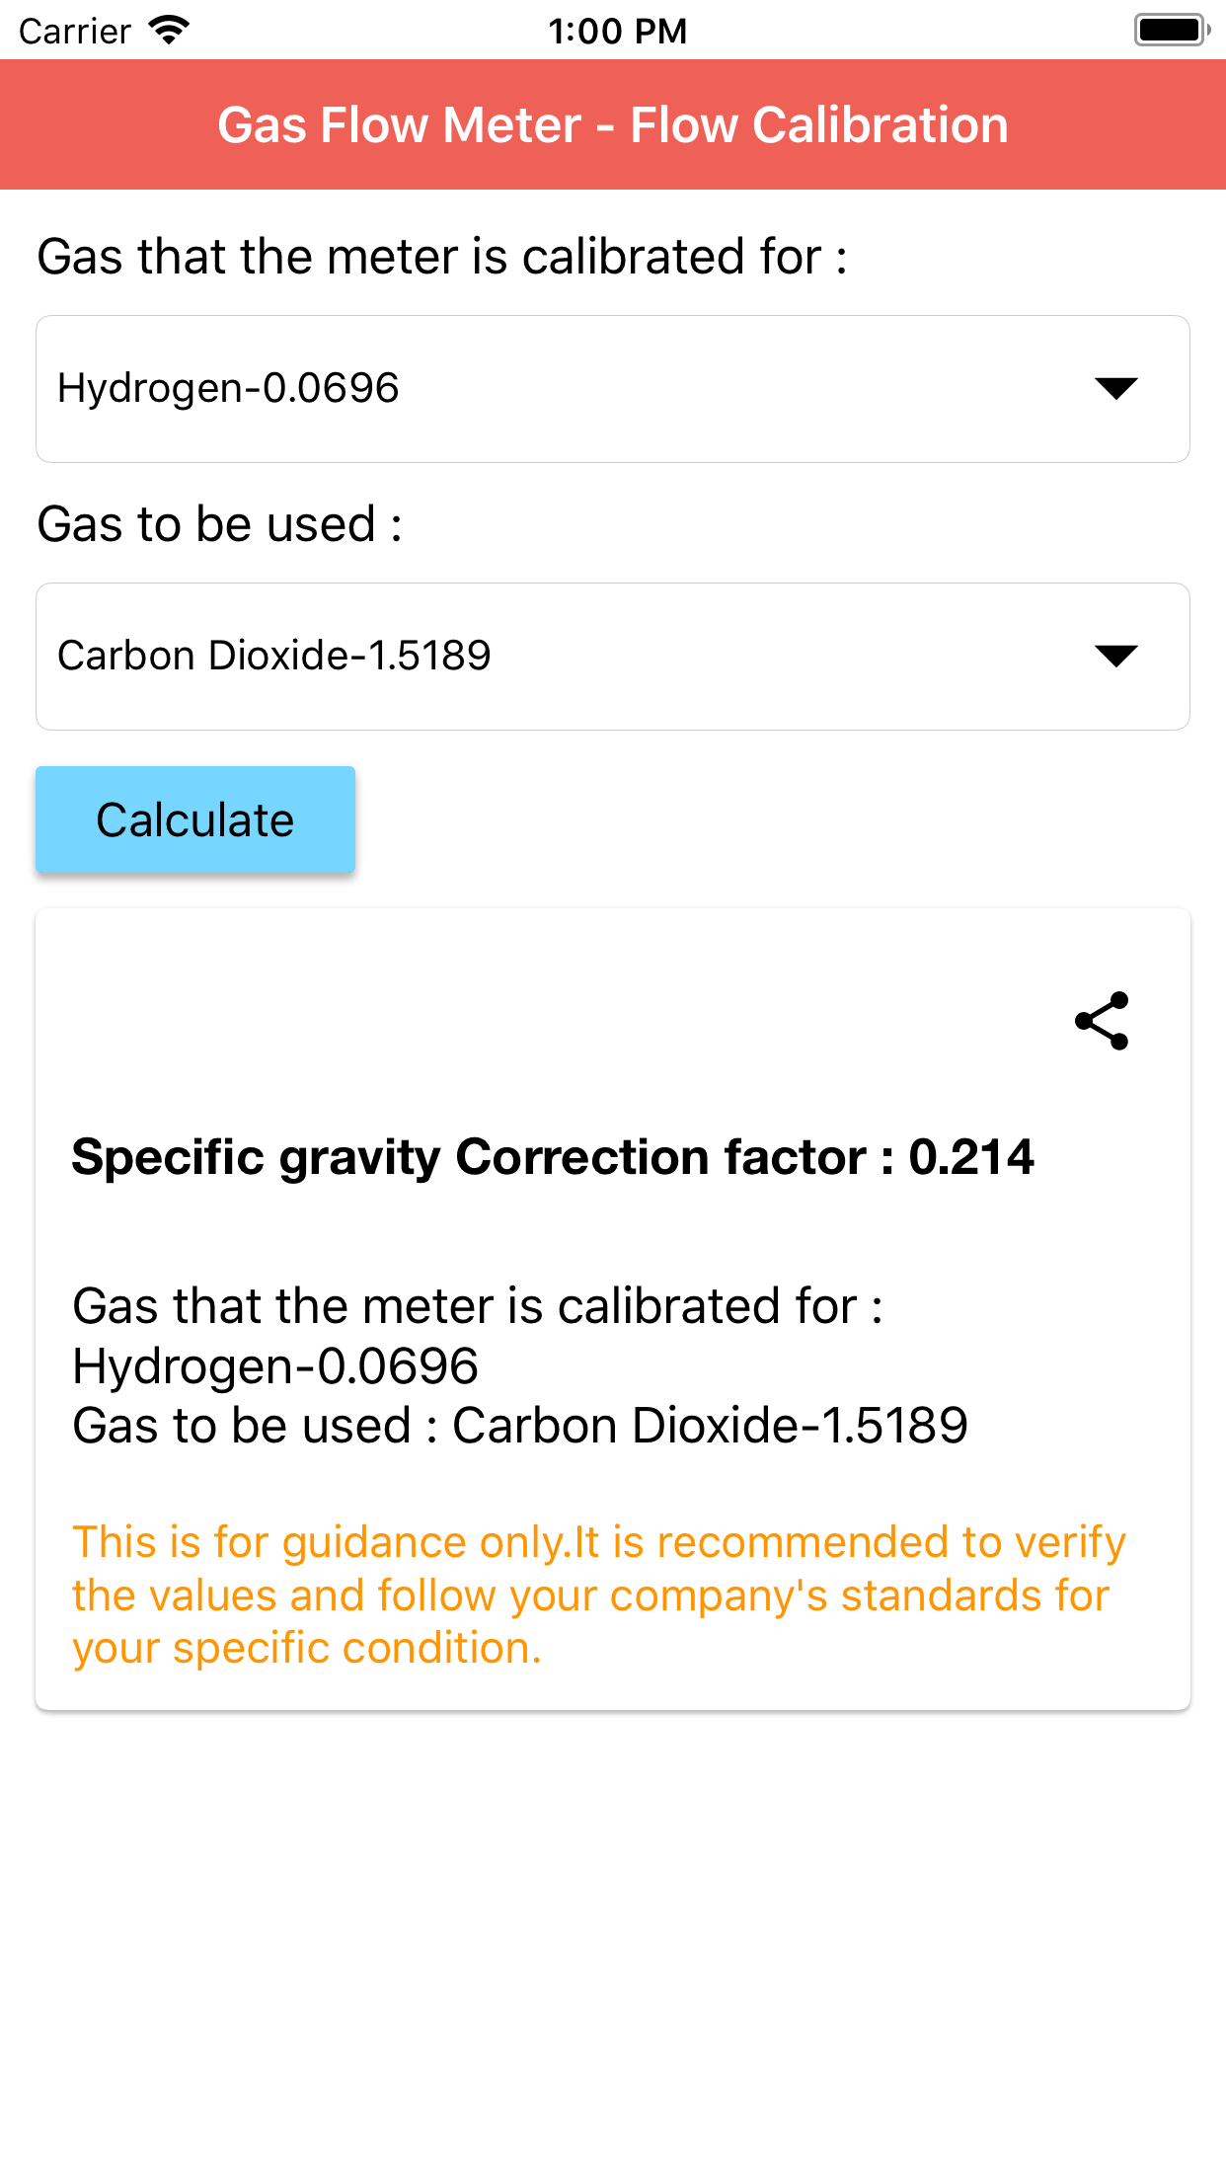The width and height of the screenshot is (1226, 2180).
Task: Tap 'Gas that the meter is calibrated for' in results
Action: 478,1306
